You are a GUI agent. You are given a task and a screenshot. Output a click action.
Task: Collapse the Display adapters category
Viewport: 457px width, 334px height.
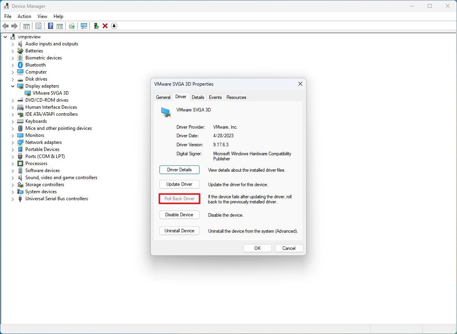12,86
